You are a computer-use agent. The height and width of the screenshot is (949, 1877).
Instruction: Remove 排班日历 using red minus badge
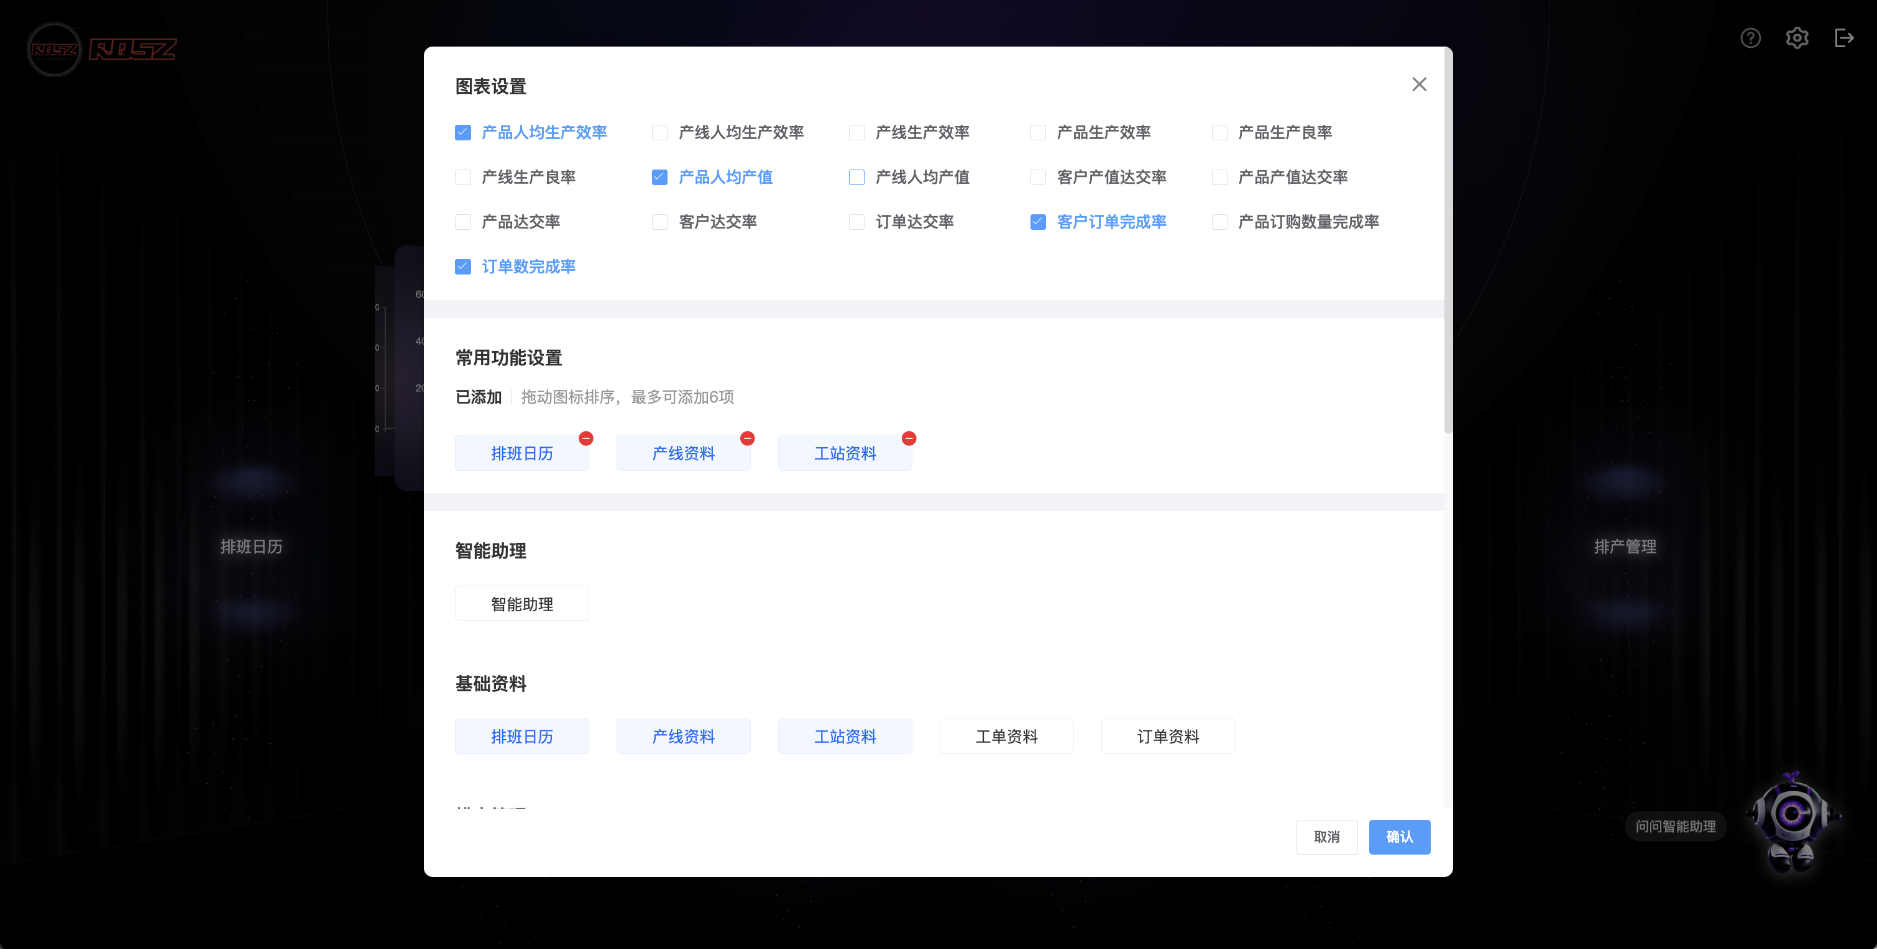(586, 438)
